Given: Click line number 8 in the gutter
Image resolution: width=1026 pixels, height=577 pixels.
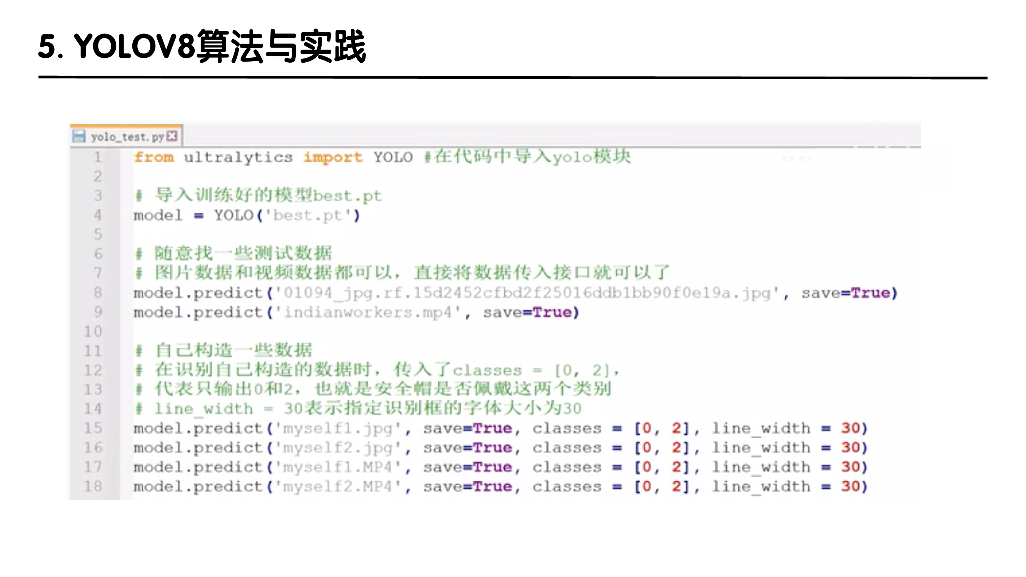Looking at the screenshot, I should [x=98, y=293].
